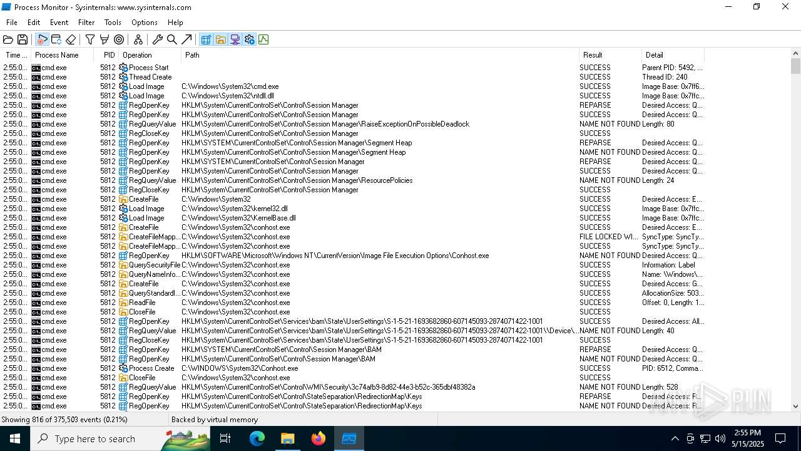Image resolution: width=801 pixels, height=451 pixels.
Task: Click the Open log file icon
Action: click(8, 39)
